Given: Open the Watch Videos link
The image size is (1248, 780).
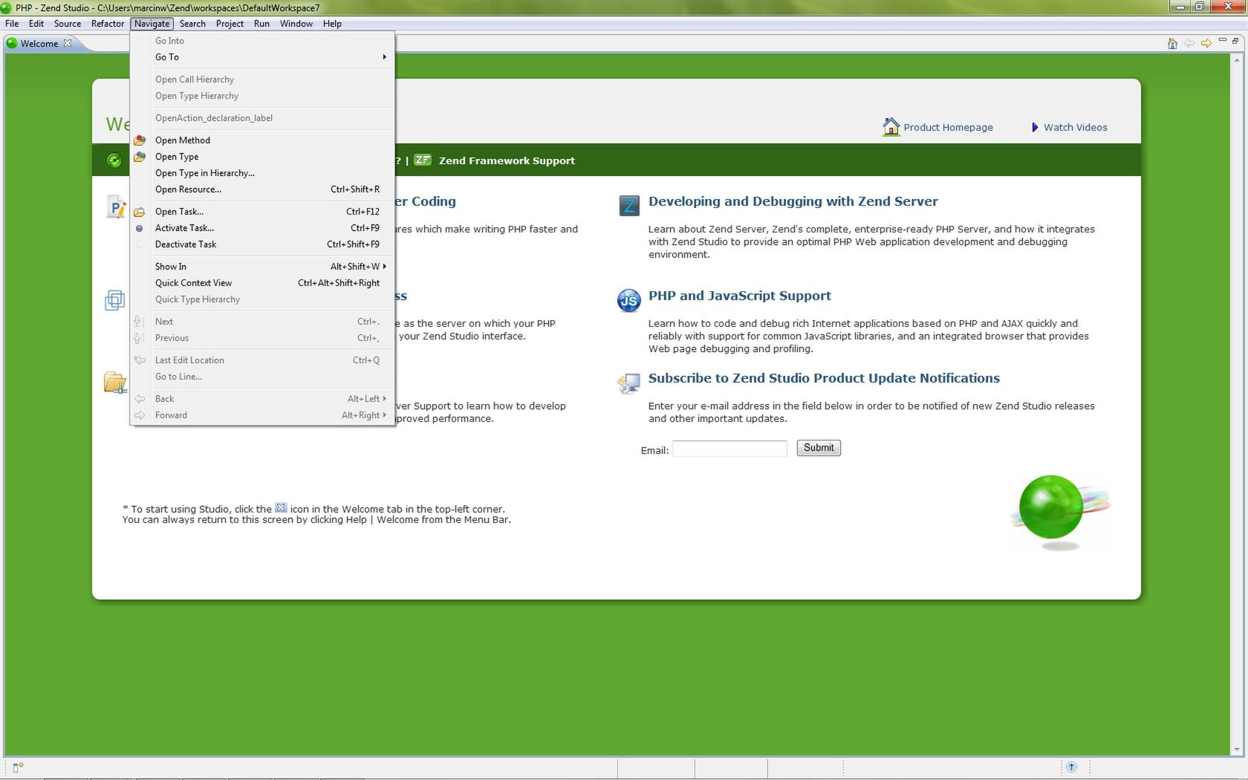Looking at the screenshot, I should (1075, 127).
